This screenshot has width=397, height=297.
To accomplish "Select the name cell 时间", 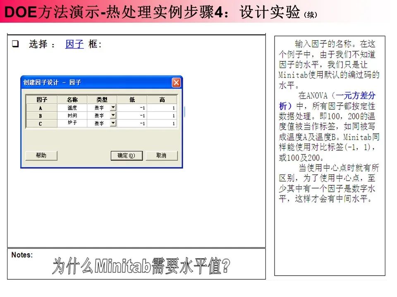I will [x=72, y=115].
